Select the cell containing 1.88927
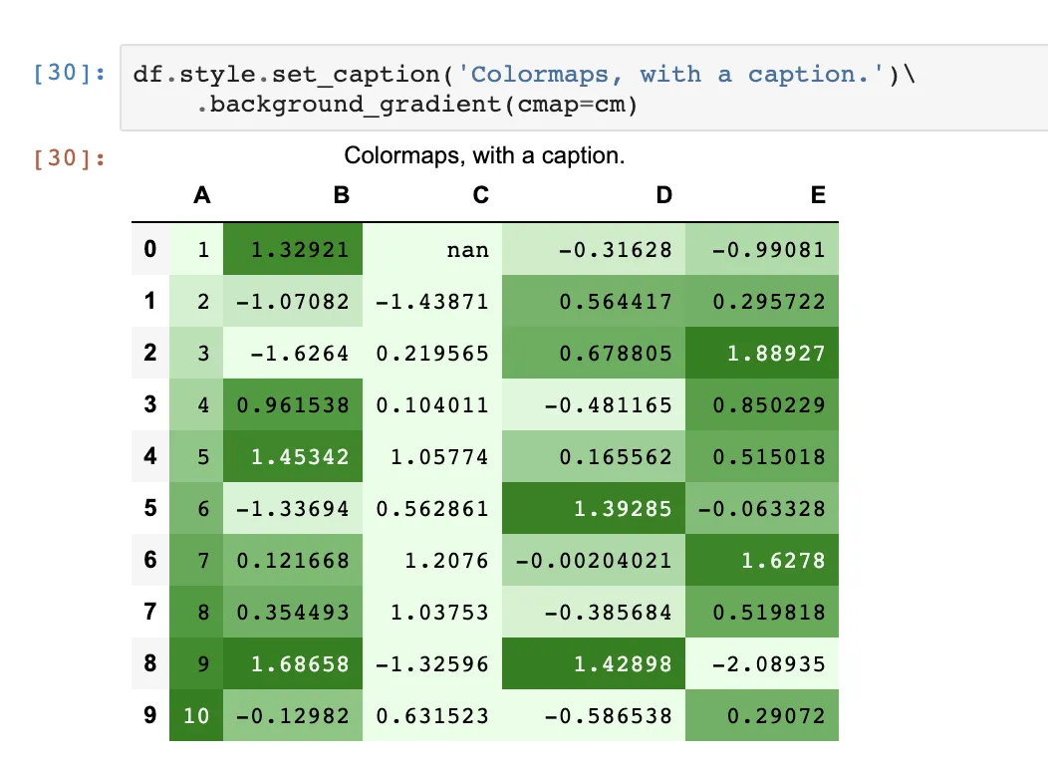 (x=776, y=353)
